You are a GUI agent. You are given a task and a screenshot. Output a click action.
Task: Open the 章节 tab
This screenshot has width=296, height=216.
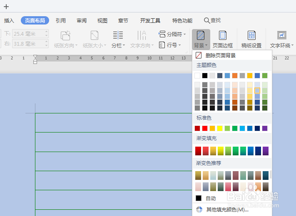[123, 20]
